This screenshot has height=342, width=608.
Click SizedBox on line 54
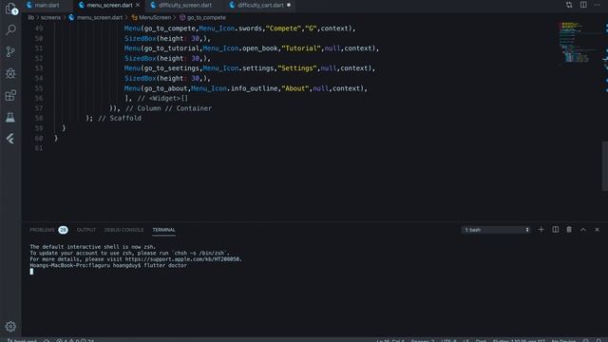click(x=140, y=78)
